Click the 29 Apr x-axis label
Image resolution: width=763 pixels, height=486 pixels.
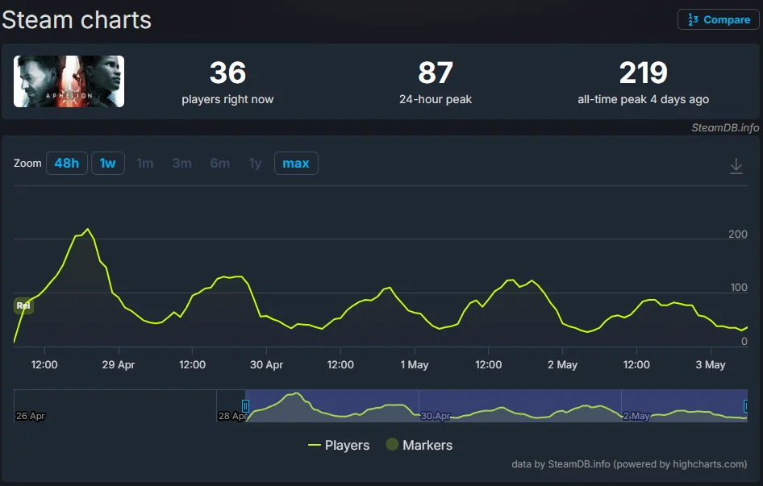(119, 364)
